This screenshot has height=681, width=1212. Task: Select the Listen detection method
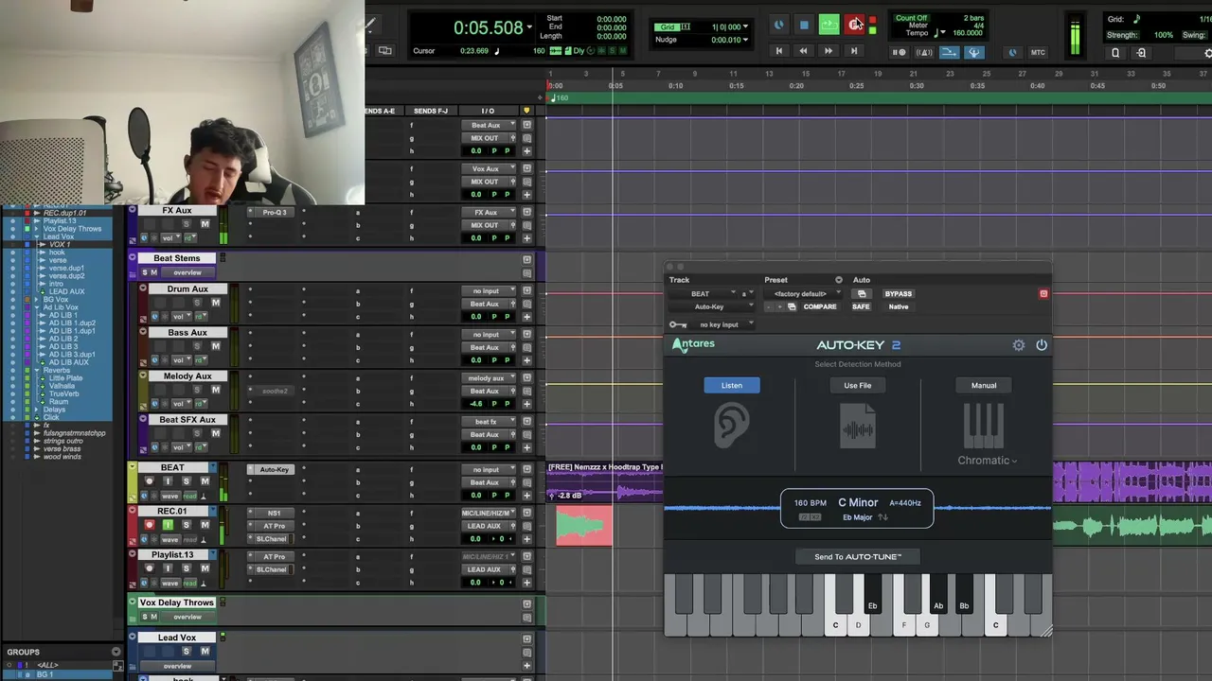coord(732,385)
